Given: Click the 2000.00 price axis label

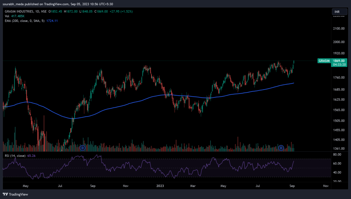Looking at the screenshot, I should tap(339, 42).
